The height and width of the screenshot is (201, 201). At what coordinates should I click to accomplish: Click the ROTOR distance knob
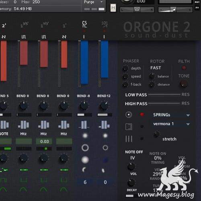[x=152, y=84]
